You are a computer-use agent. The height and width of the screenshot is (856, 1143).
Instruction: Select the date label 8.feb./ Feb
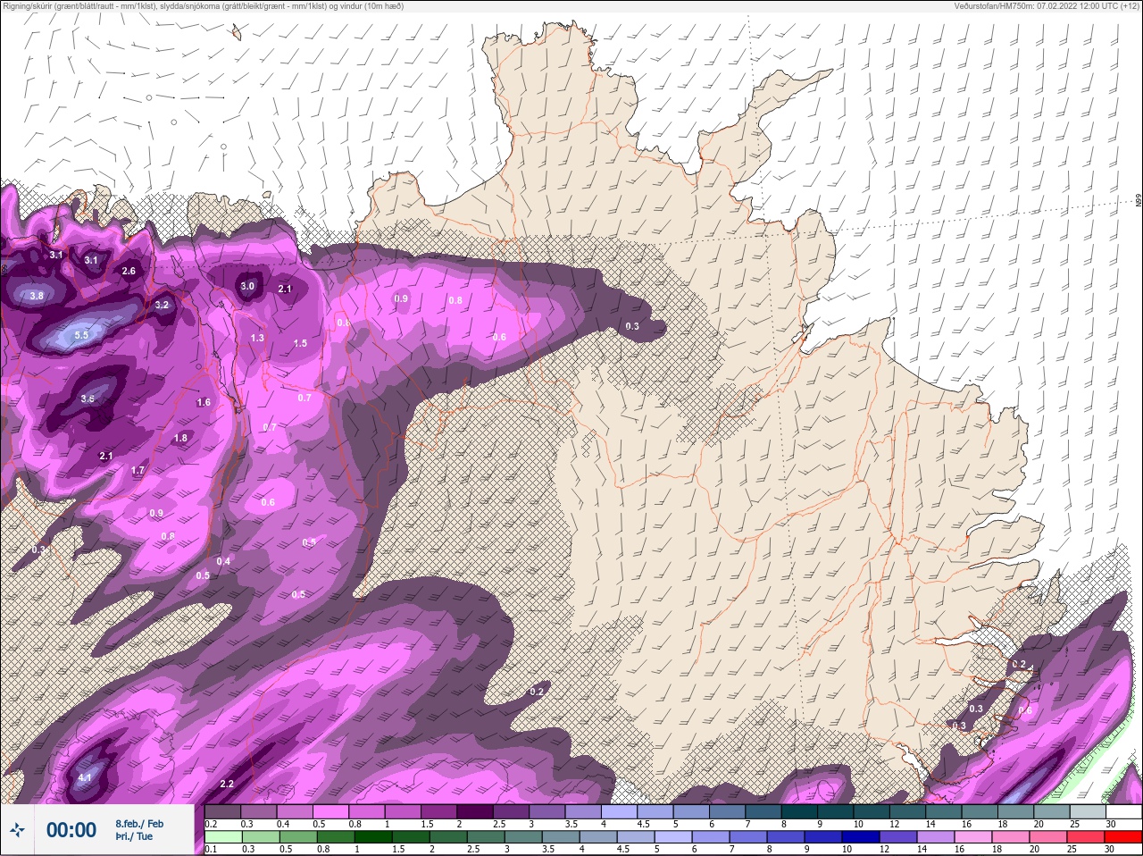coord(139,823)
